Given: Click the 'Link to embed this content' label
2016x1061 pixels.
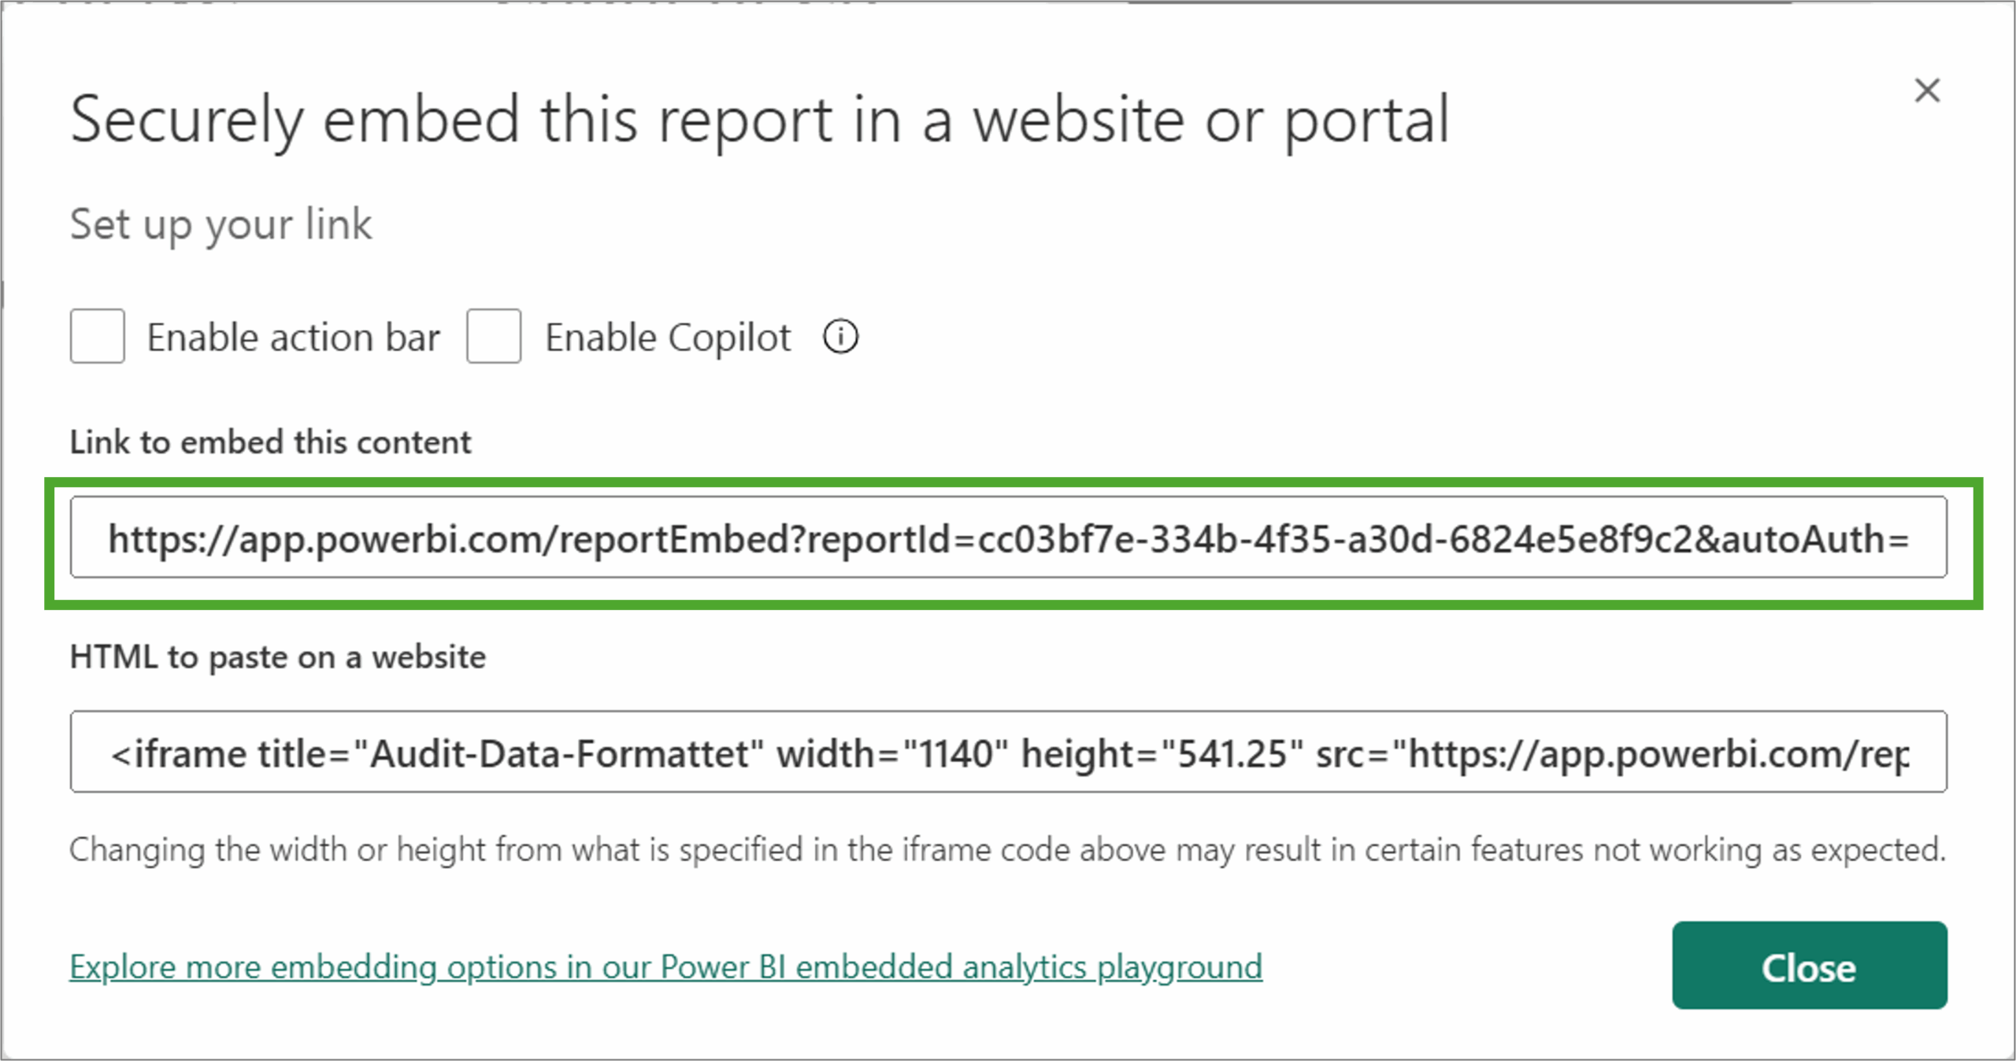Looking at the screenshot, I should pos(270,442).
